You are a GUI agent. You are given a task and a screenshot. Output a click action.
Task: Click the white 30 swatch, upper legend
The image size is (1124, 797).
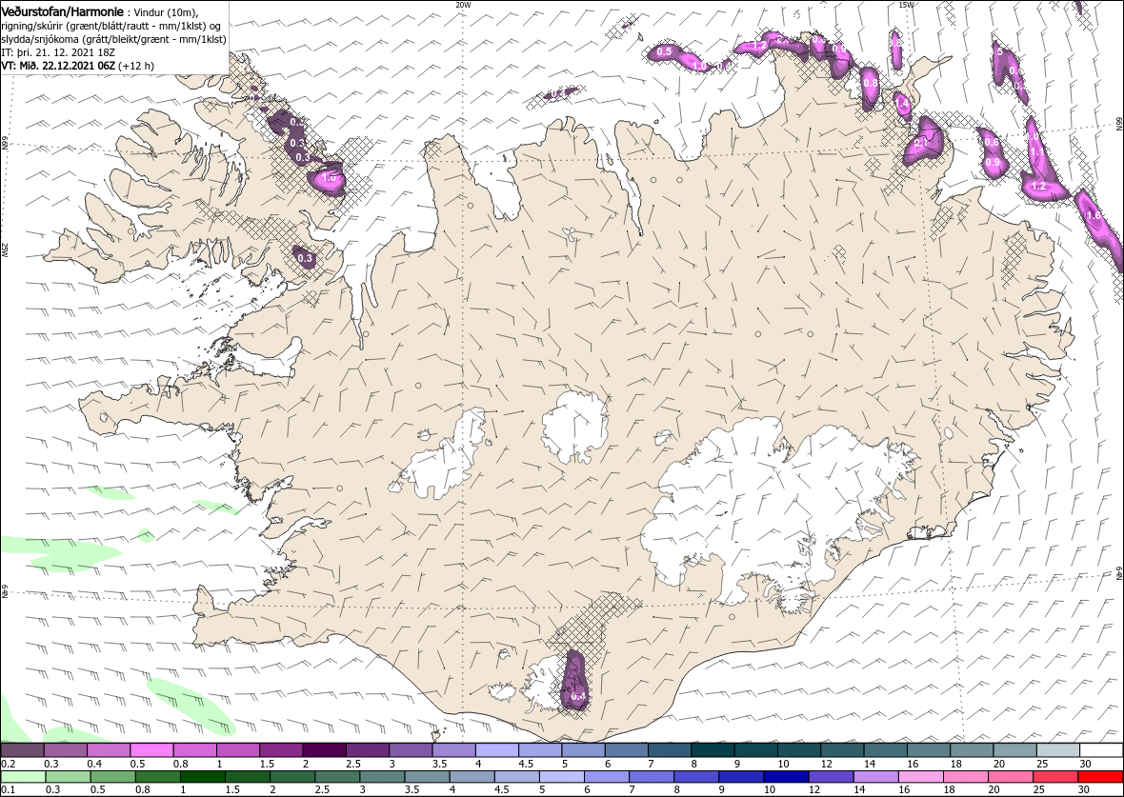click(x=1101, y=750)
